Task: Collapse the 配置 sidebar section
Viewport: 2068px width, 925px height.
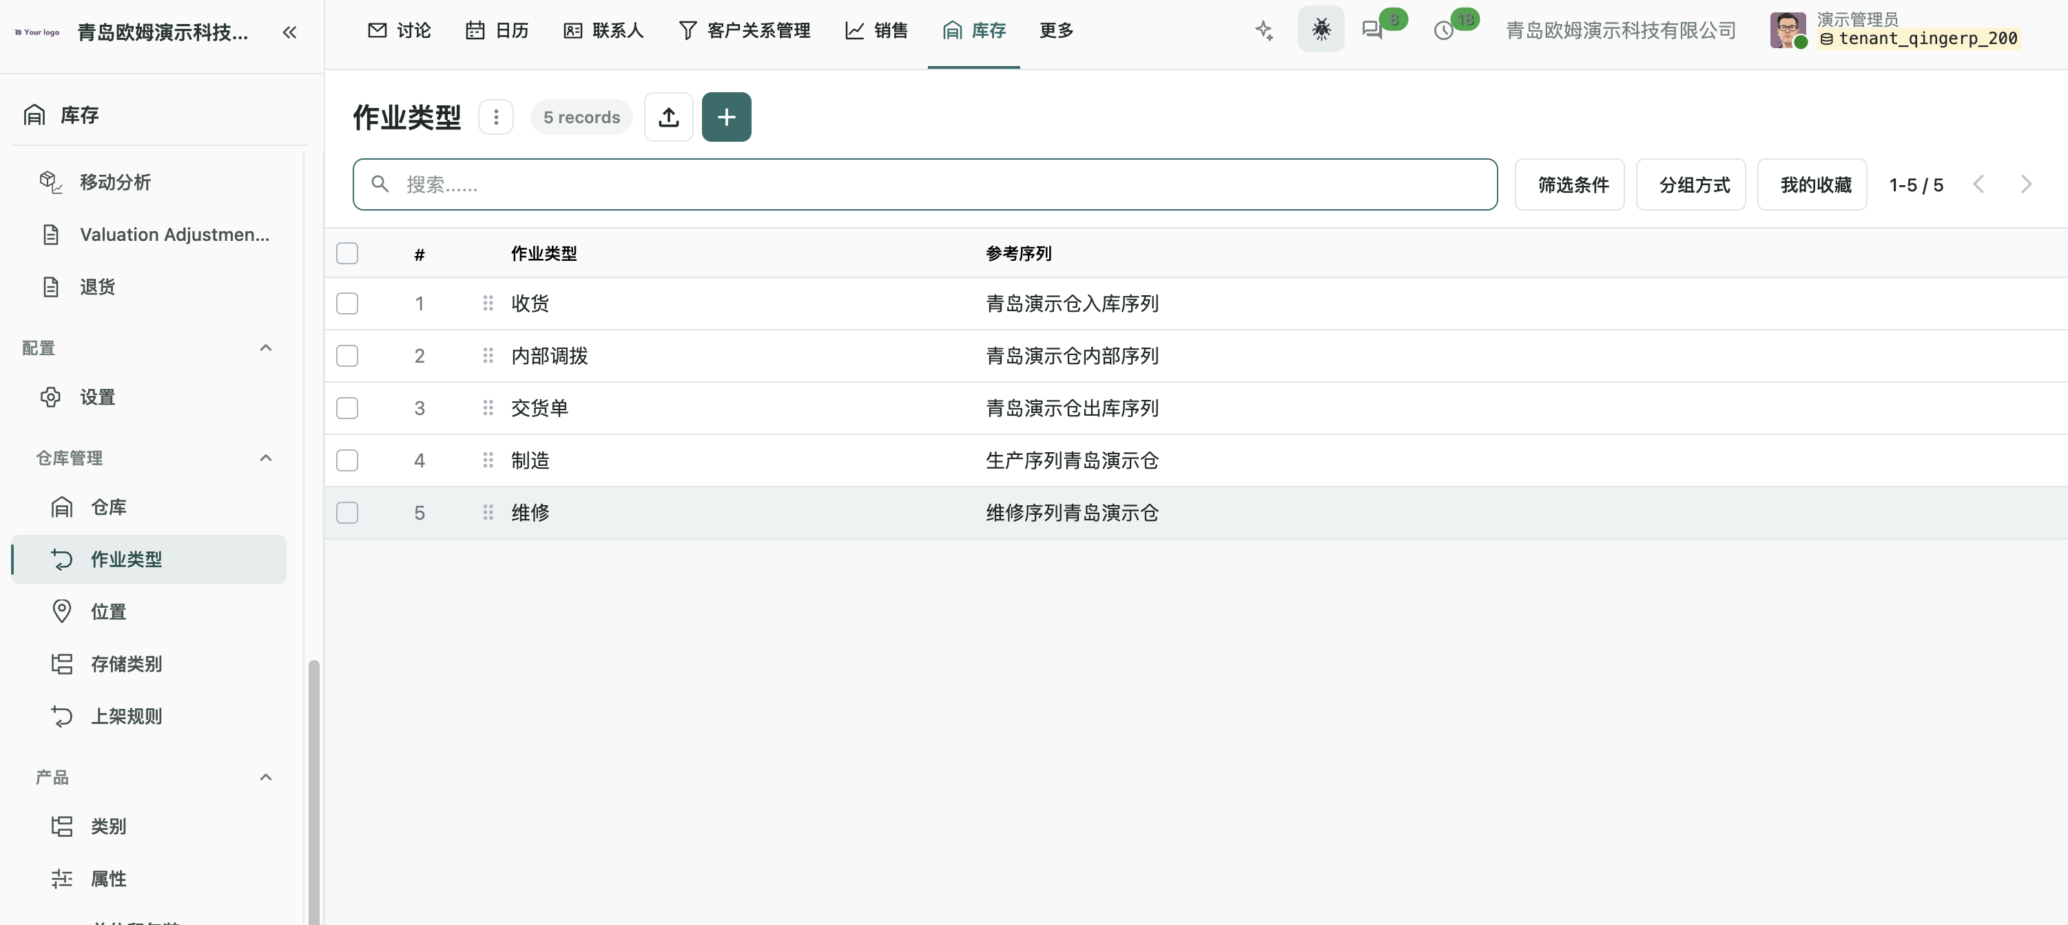Action: [266, 348]
